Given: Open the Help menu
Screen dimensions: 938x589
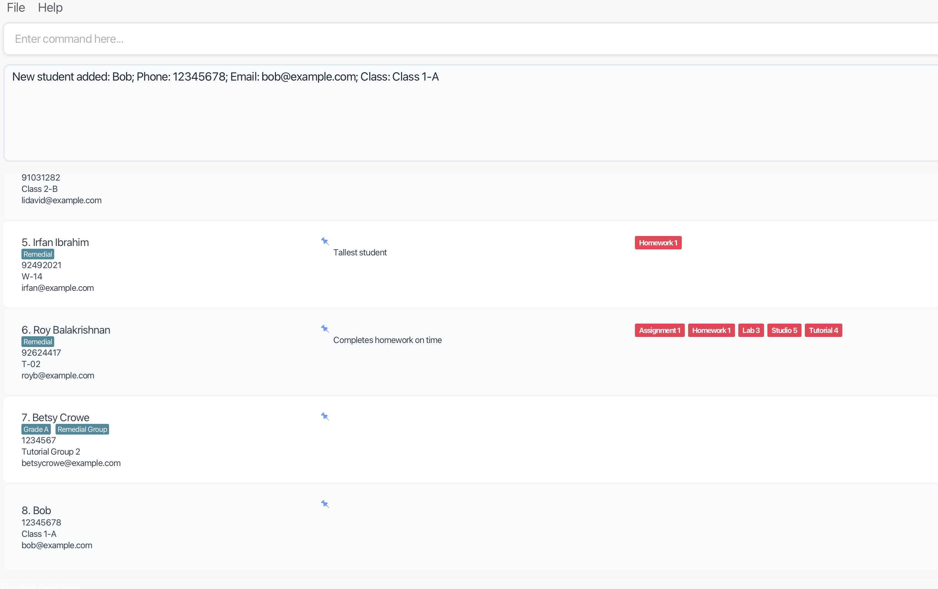Looking at the screenshot, I should (50, 7).
